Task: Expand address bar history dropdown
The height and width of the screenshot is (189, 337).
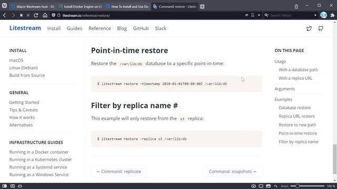Action: (259, 15)
